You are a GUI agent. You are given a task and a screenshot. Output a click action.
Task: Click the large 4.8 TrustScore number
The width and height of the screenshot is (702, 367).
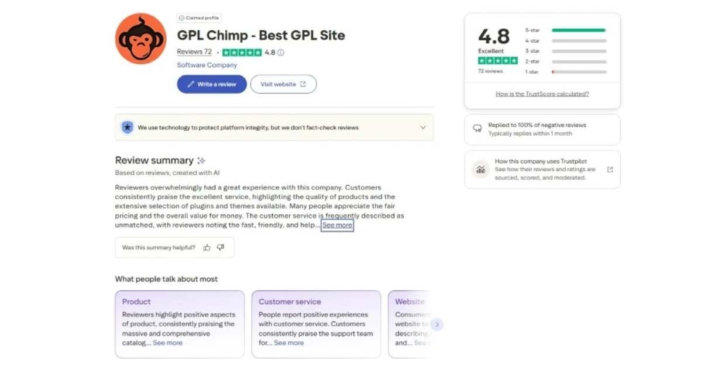click(x=494, y=37)
